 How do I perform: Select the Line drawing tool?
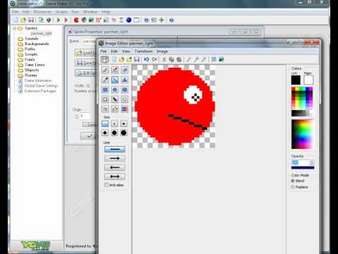coord(115,80)
